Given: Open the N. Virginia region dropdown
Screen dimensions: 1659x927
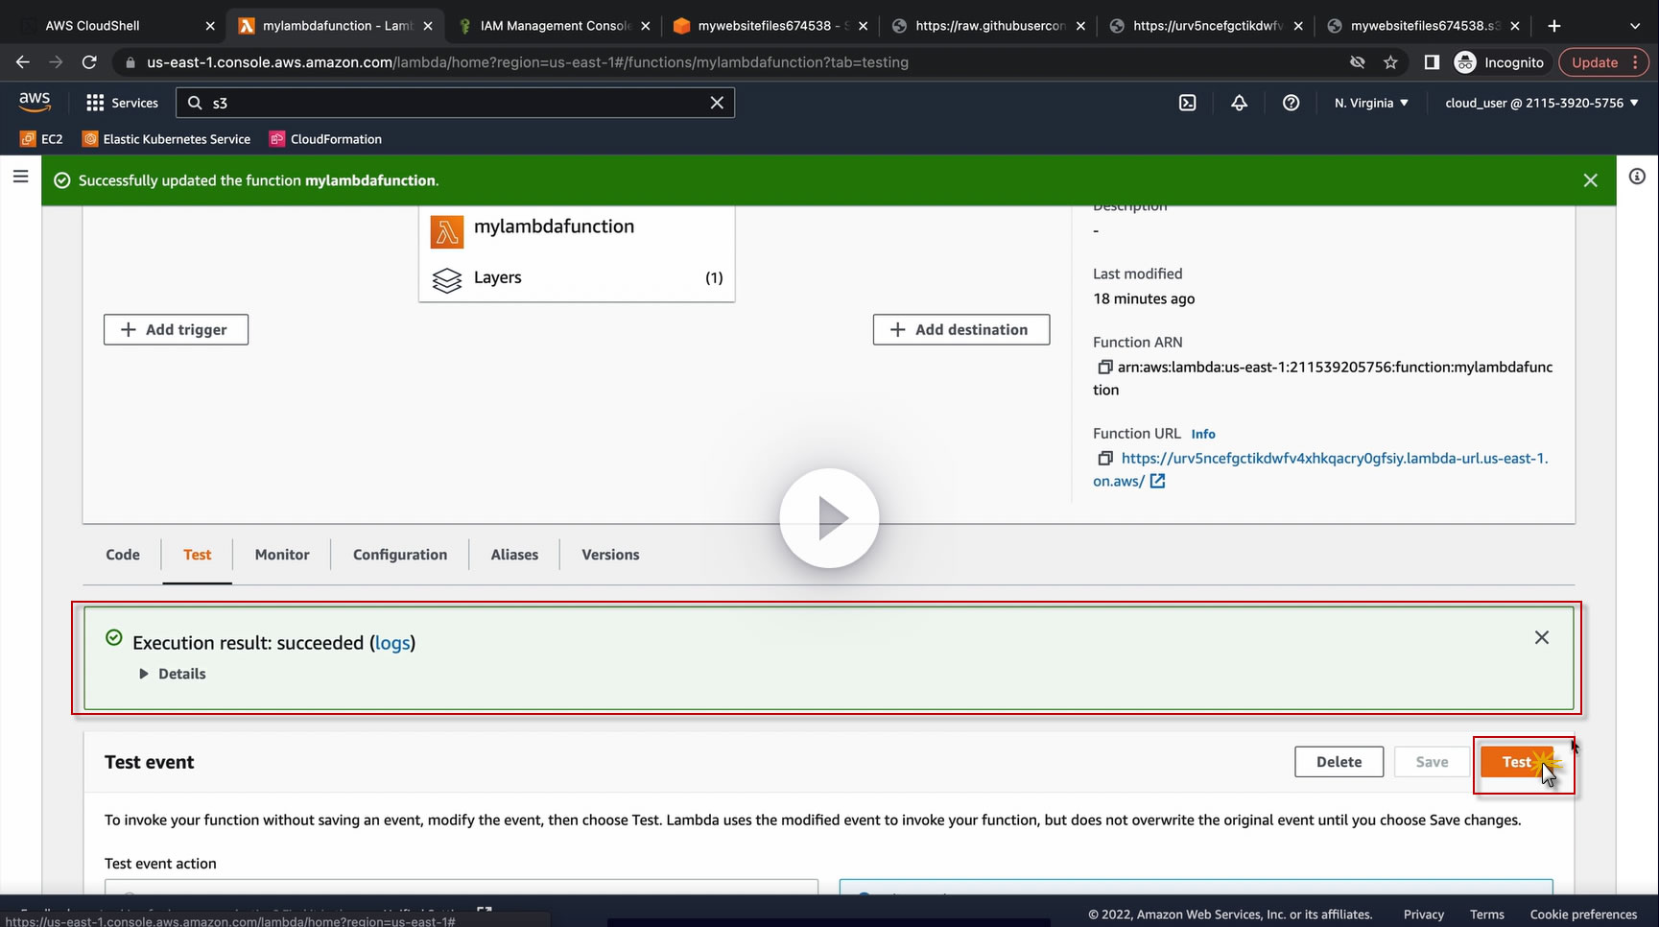Looking at the screenshot, I should [1371, 103].
